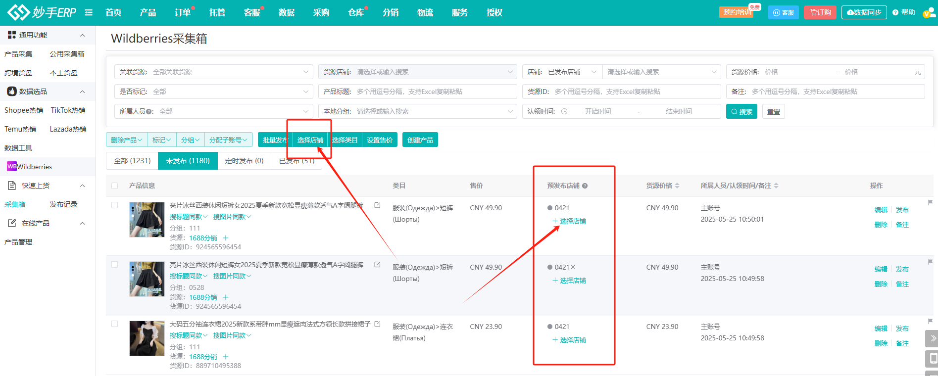Open the 是否标记 dropdown
This screenshot has height=376, width=938.
pos(213,92)
